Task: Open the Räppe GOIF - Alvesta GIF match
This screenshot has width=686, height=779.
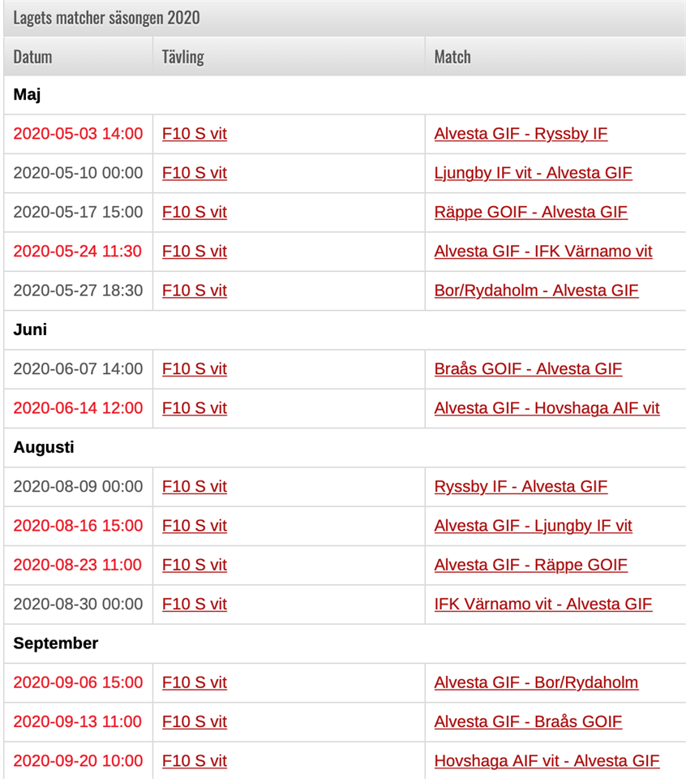Action: [x=530, y=212]
